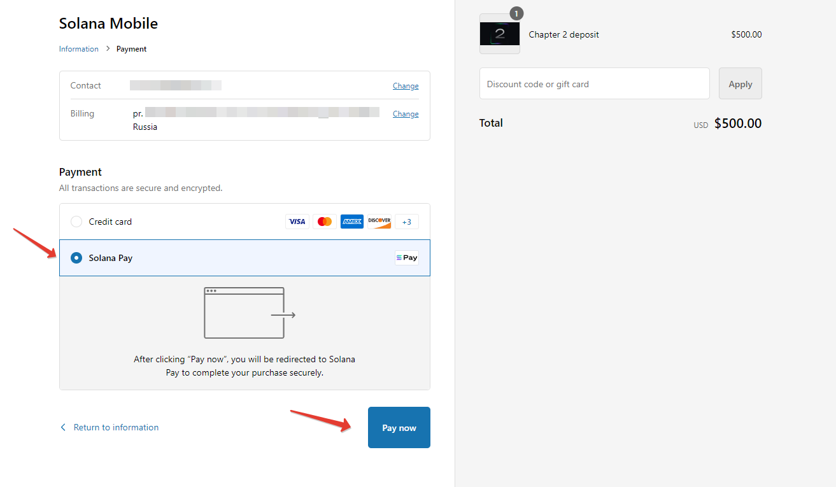Click the redirect browser window illustration
836x487 pixels.
[x=250, y=313]
